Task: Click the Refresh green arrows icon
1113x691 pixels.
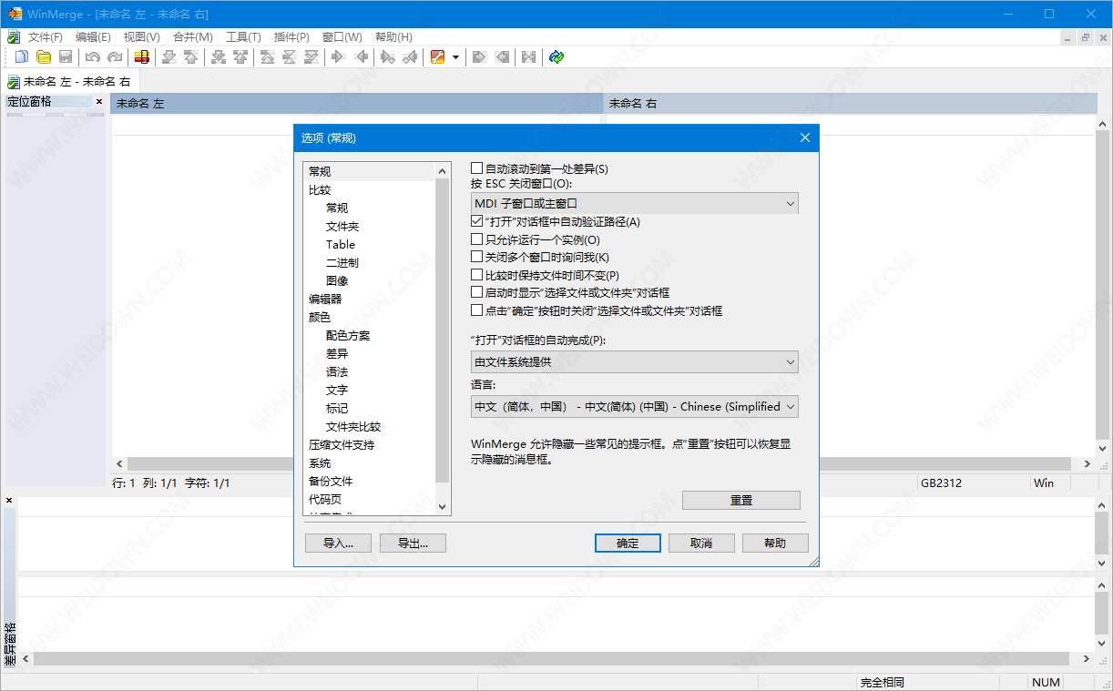Action: [x=556, y=57]
